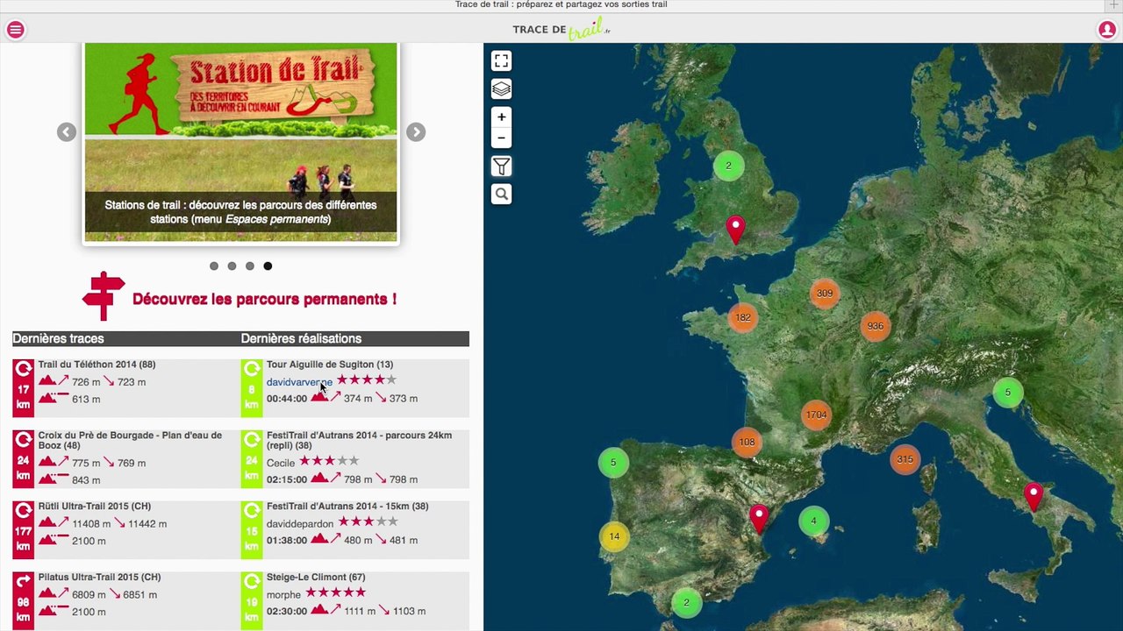
Task: Open the 108 map cluster
Action: pos(747,443)
